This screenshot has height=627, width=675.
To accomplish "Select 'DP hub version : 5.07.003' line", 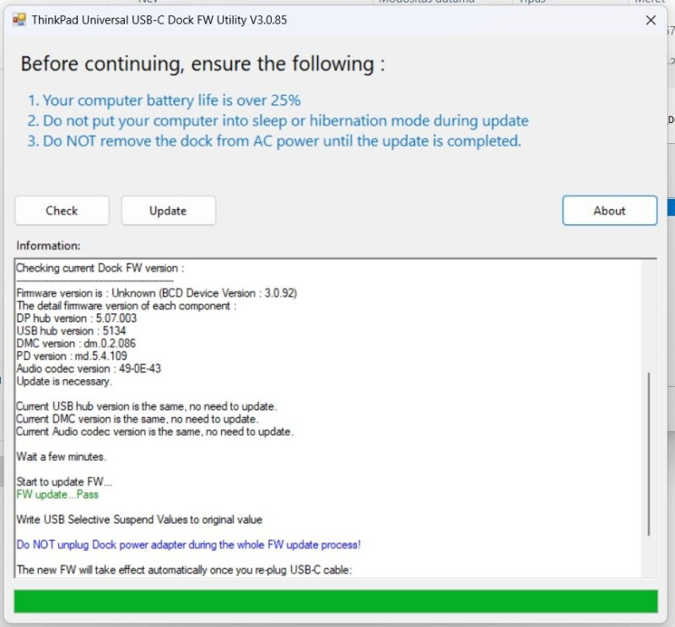I will tap(76, 319).
